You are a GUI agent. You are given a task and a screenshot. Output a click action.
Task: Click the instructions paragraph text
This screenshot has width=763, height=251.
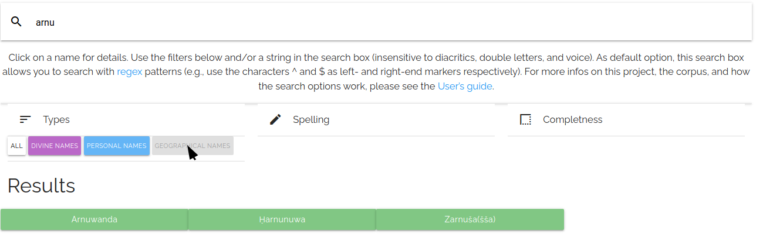(376, 58)
